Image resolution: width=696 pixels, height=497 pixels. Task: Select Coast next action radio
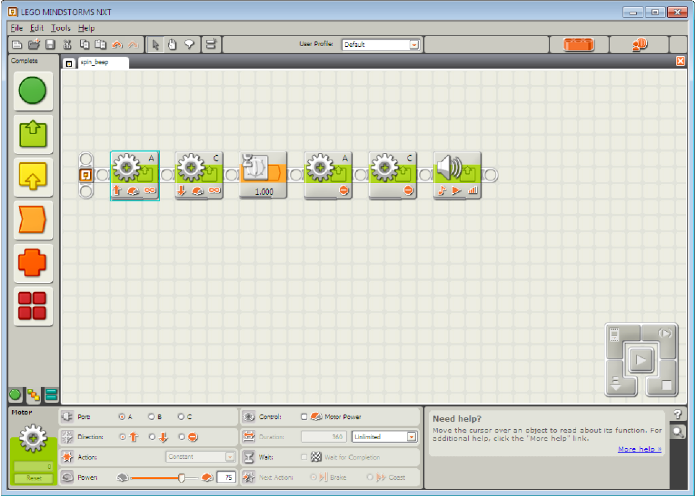pyautogui.click(x=370, y=478)
